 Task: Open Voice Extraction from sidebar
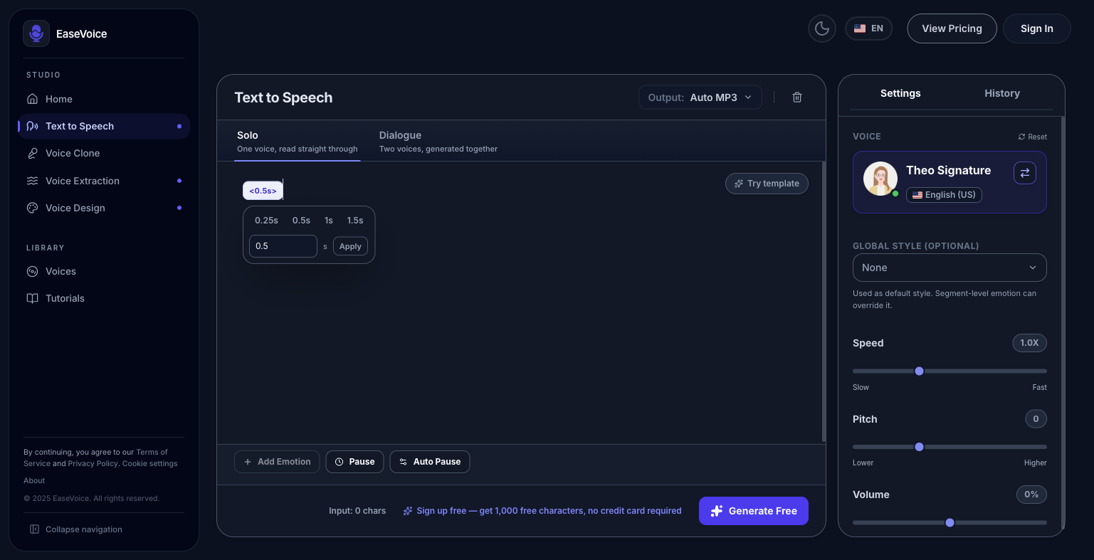104,181
